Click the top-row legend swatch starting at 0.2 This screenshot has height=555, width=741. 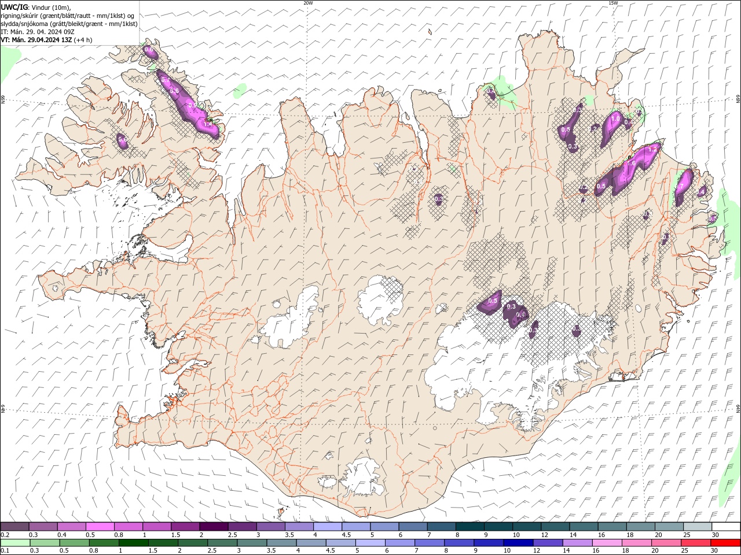[x=14, y=527]
